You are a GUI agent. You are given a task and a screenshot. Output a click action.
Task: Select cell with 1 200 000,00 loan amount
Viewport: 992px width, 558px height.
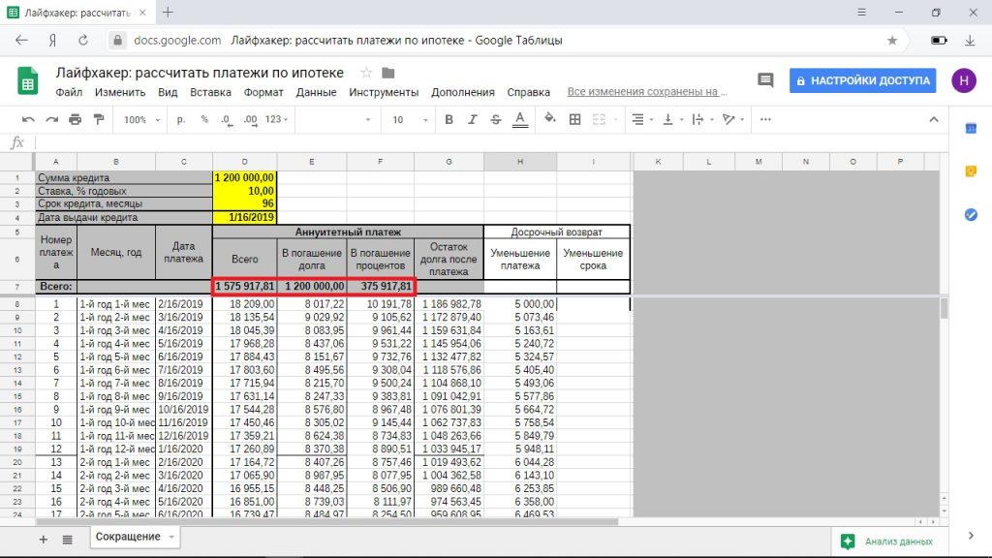[244, 178]
